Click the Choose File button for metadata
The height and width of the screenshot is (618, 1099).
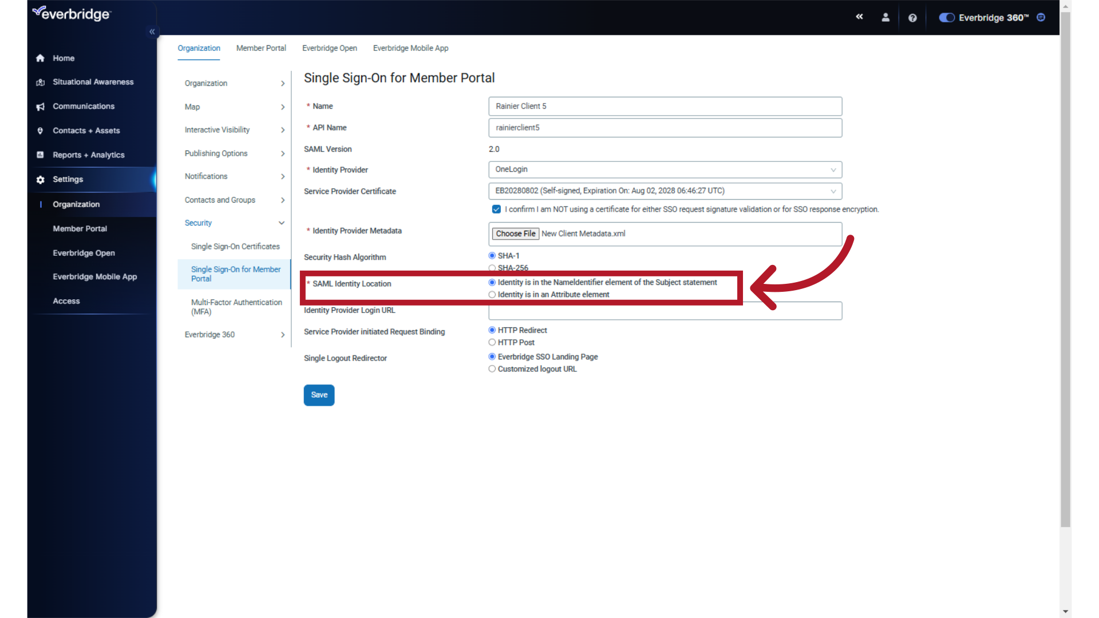[x=516, y=233]
